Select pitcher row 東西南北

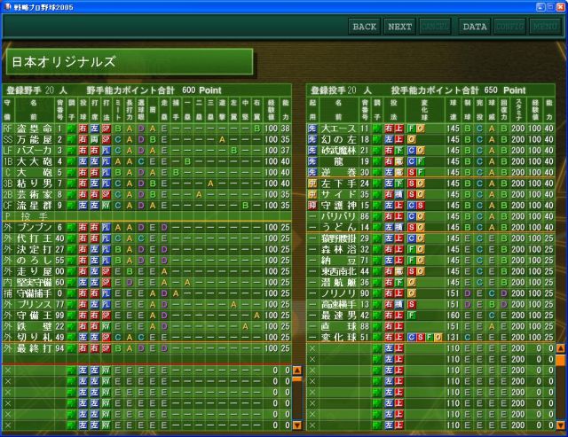pos(430,271)
